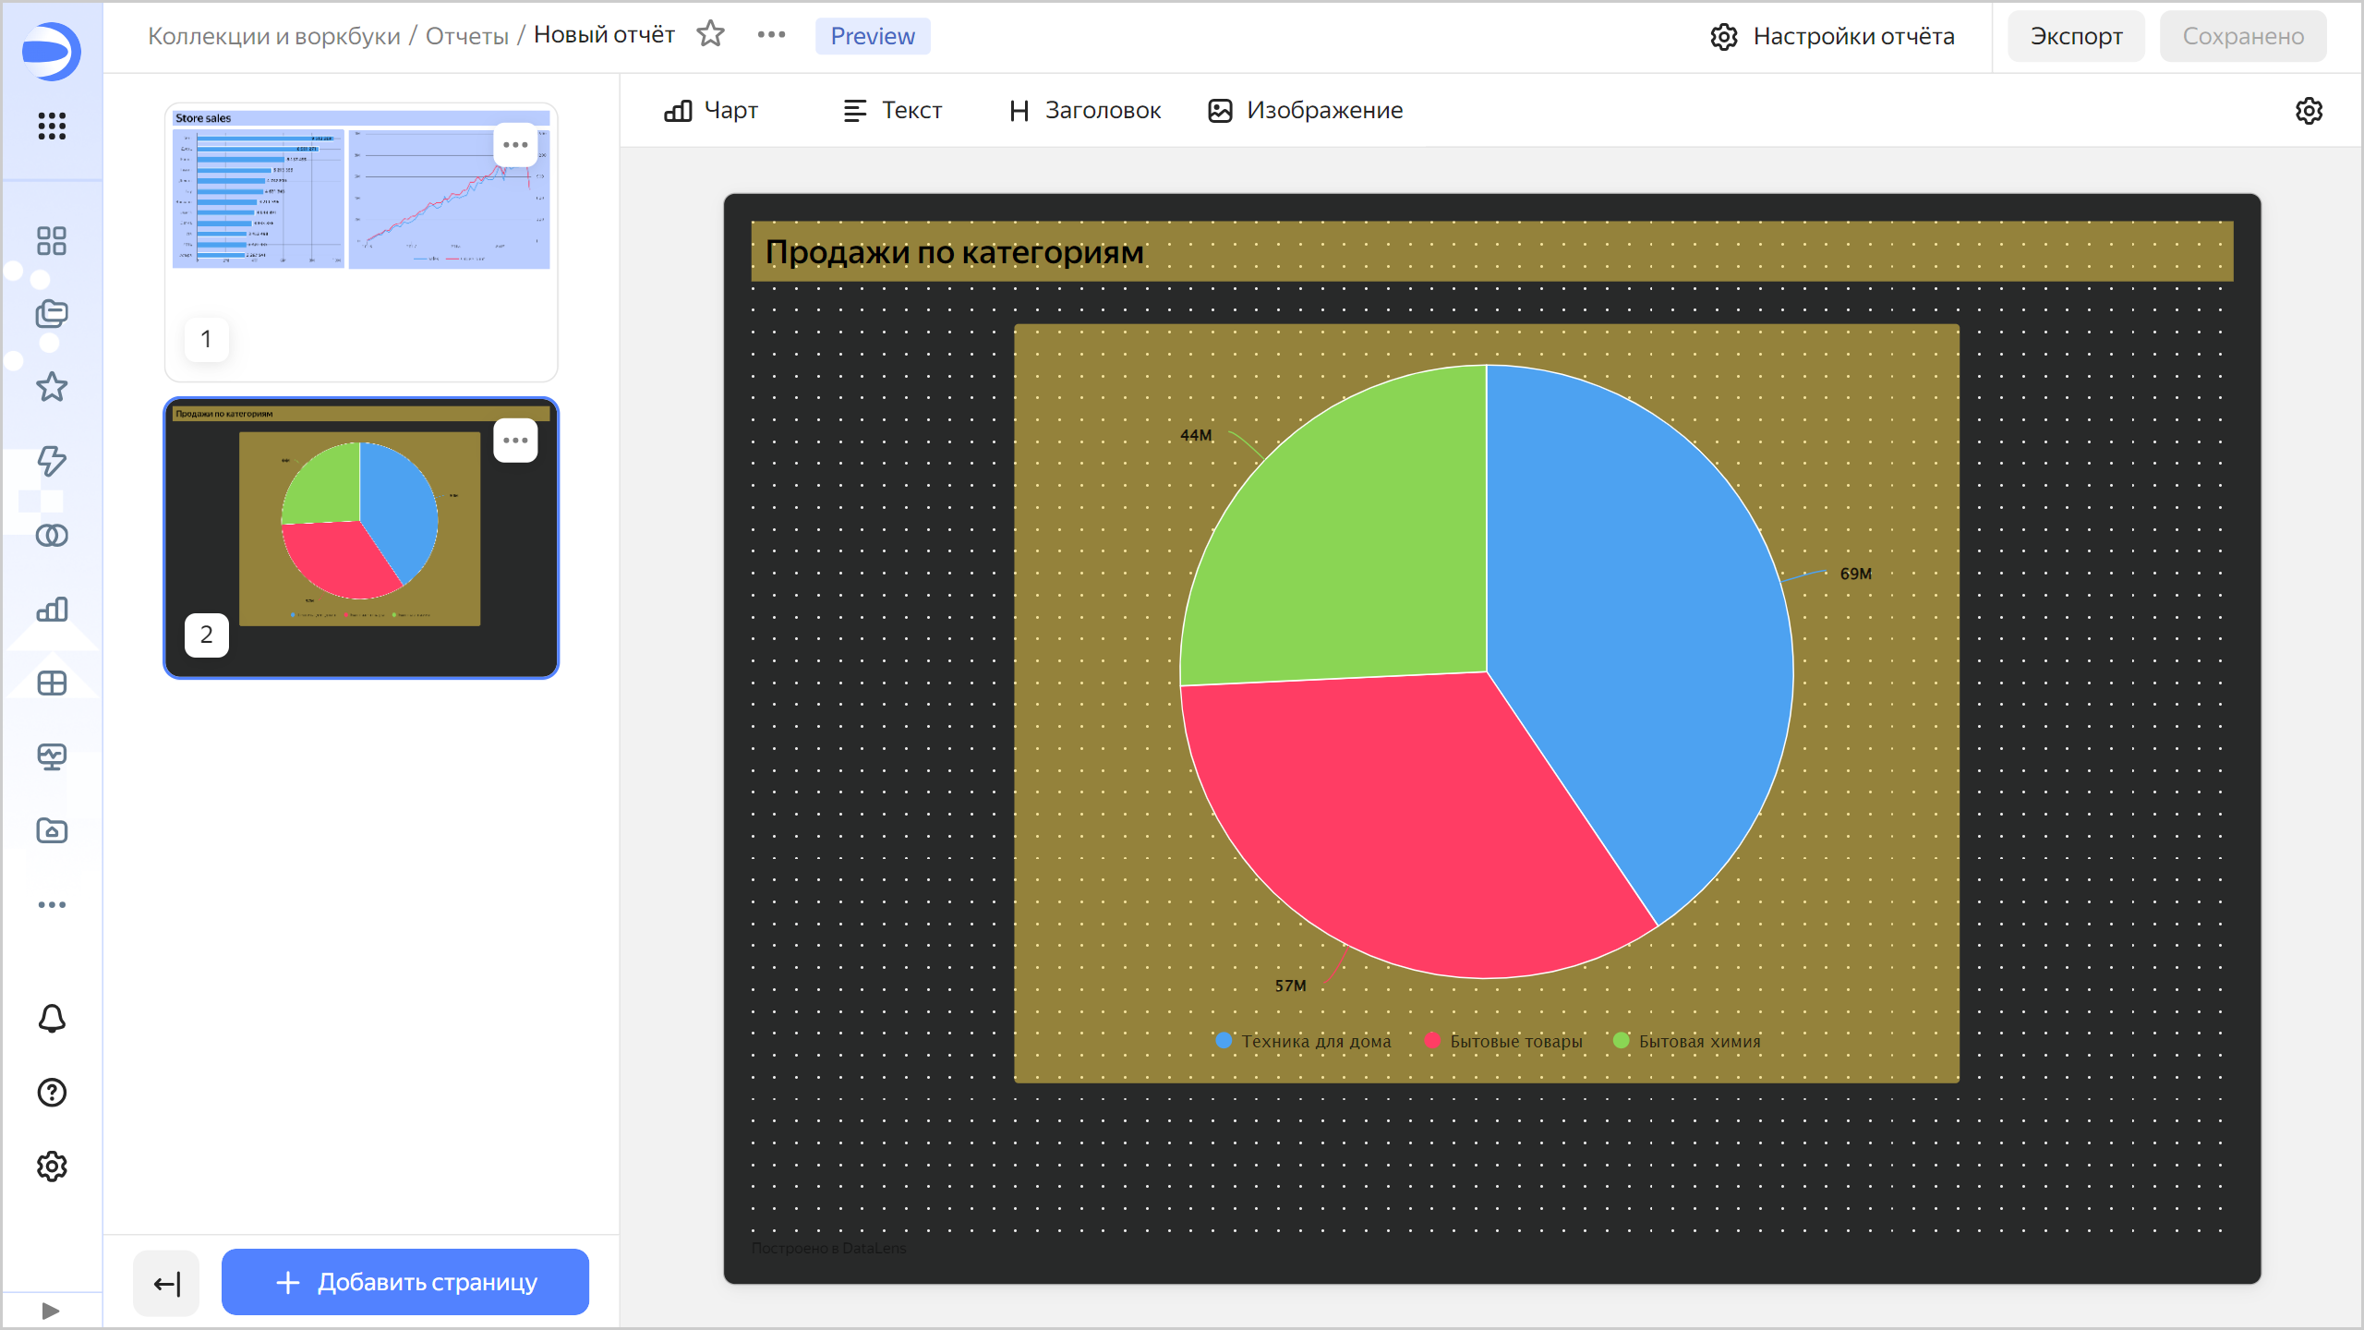This screenshot has width=2364, height=1330.
Task: Select page 1 Store sales thumbnail
Action: click(360, 242)
